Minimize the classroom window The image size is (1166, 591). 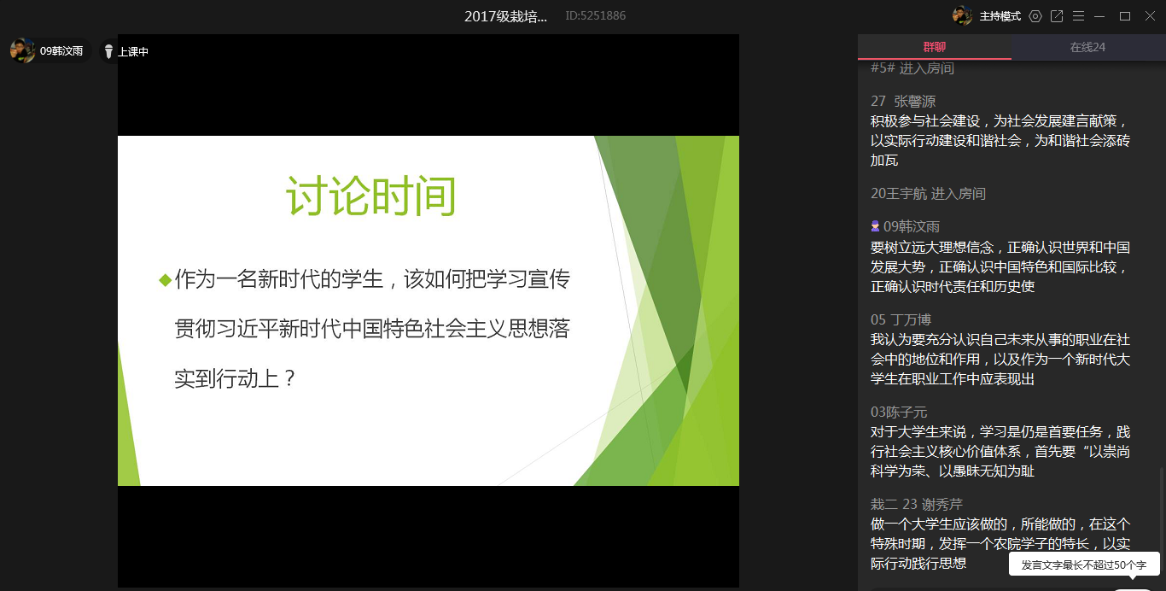click(1099, 16)
